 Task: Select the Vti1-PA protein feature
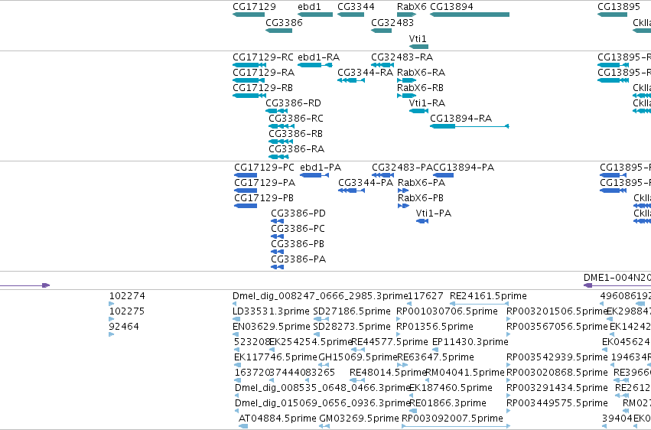[422, 221]
